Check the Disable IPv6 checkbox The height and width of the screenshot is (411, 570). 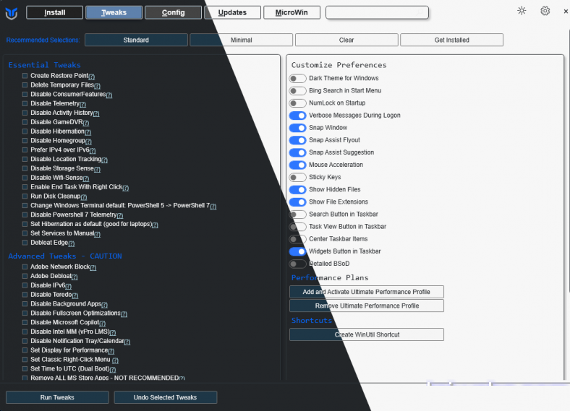25,285
